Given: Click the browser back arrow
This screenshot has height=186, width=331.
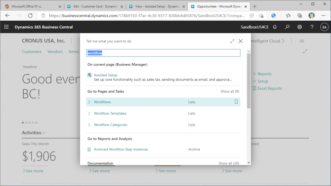Looking at the screenshot, I should (x=8, y=15).
